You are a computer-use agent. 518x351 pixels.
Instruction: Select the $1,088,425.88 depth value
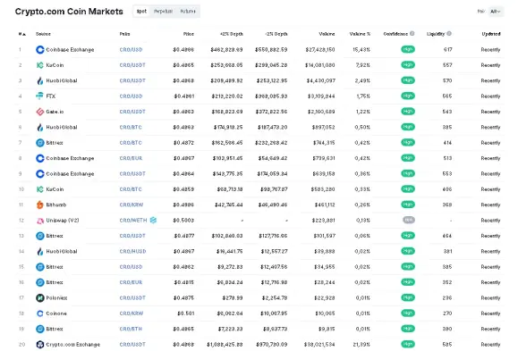coord(225,345)
